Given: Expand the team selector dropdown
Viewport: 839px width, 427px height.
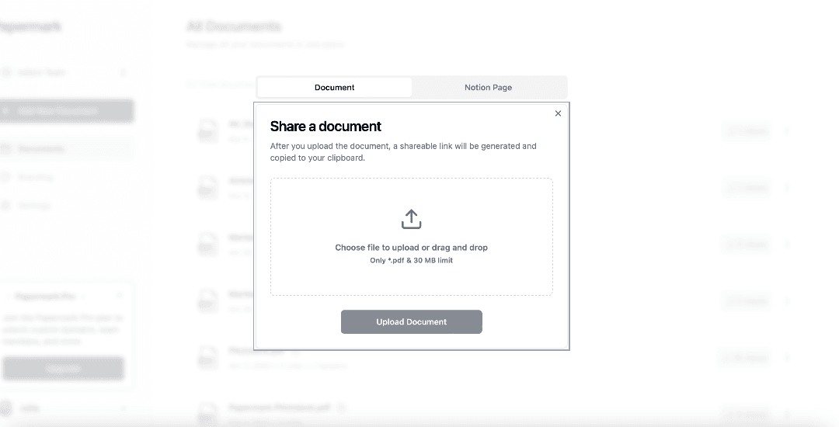Looking at the screenshot, I should (123, 73).
